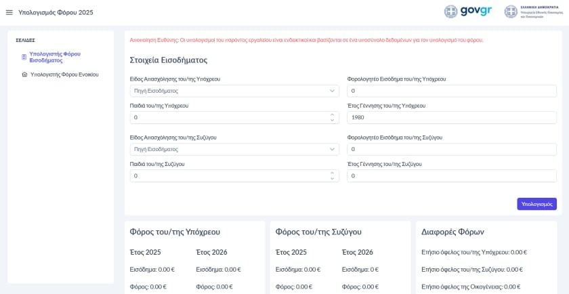Select Υπολογιστής Φόρου Εισοδήματος sidebar page
The height and width of the screenshot is (294, 569).
[55, 57]
